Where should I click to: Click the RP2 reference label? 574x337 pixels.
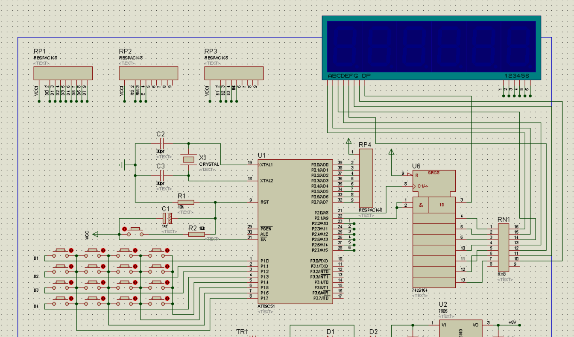tap(125, 51)
